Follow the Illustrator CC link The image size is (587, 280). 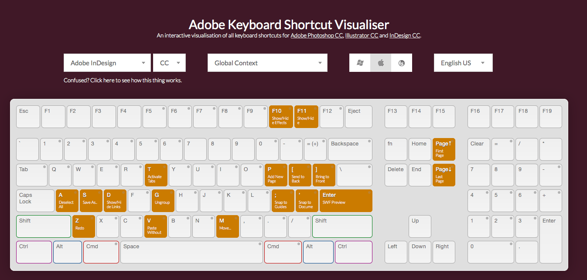point(362,36)
